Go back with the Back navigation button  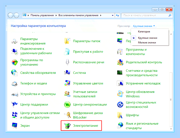10,15
